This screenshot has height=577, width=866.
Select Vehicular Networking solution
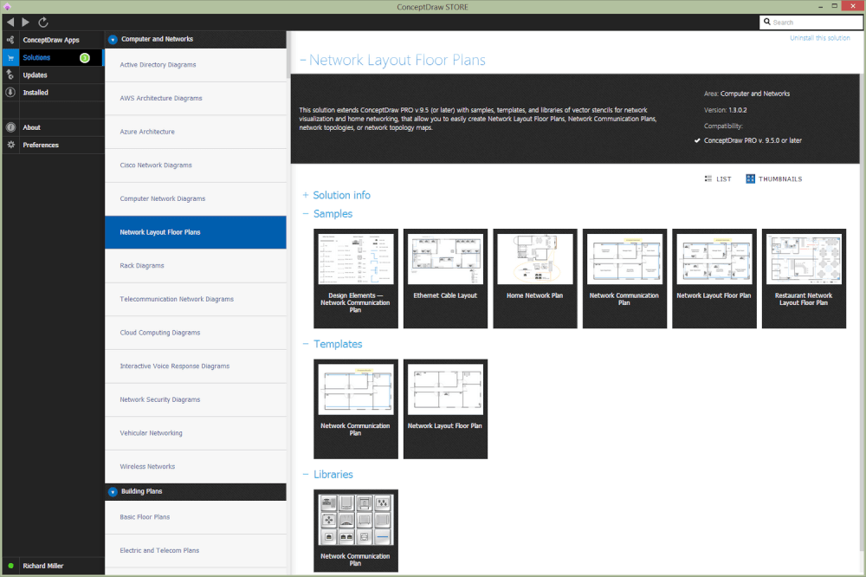[196, 433]
